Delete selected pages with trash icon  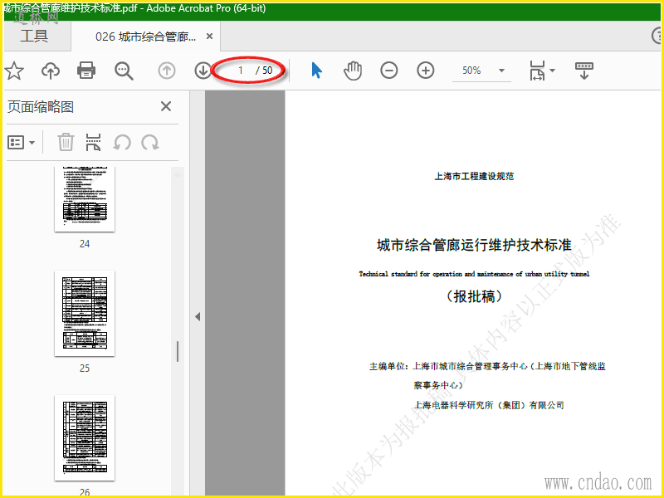coord(66,142)
